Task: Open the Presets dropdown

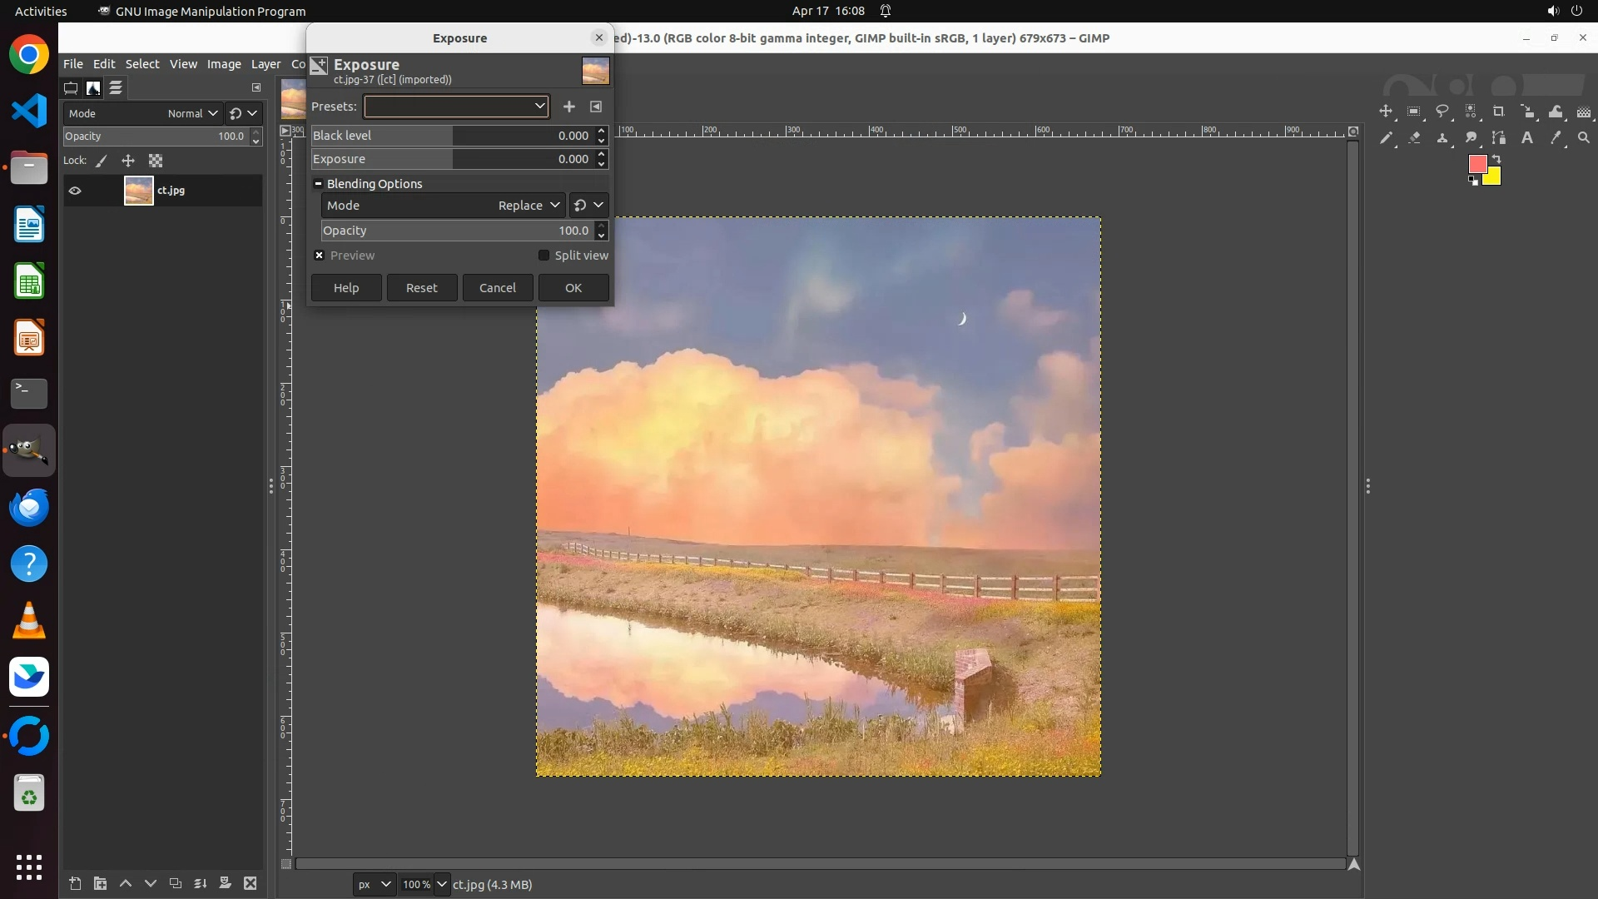Action: click(456, 107)
